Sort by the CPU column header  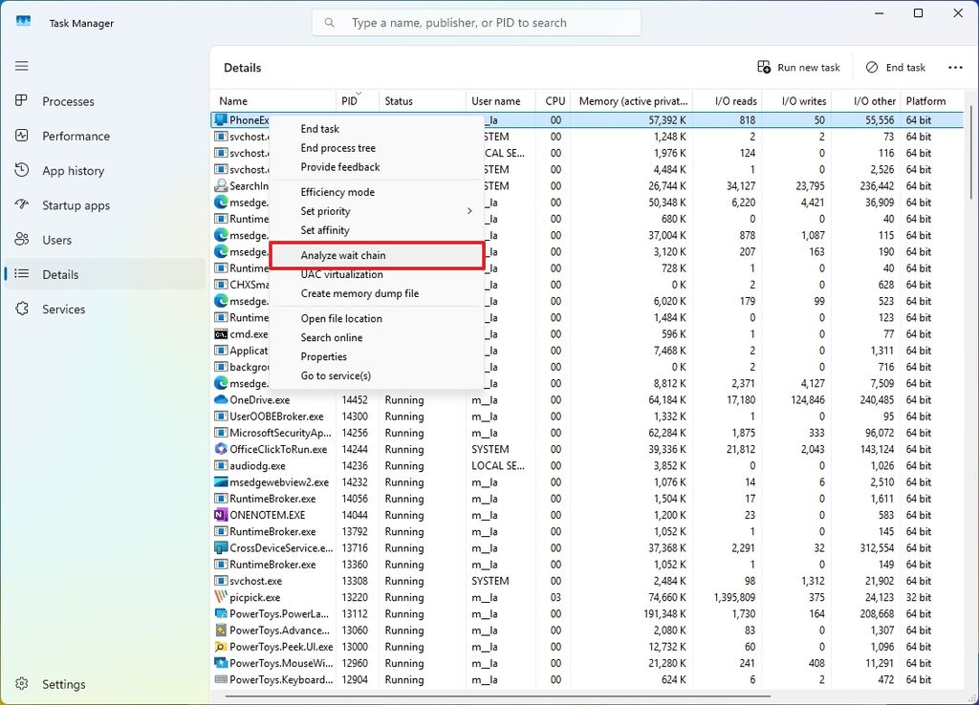(554, 100)
